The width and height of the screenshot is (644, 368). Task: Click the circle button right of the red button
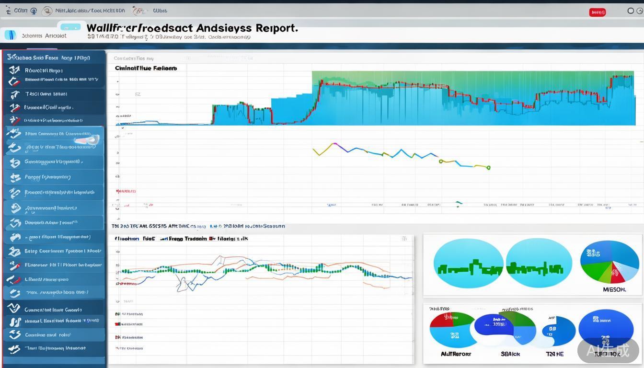(631, 11)
